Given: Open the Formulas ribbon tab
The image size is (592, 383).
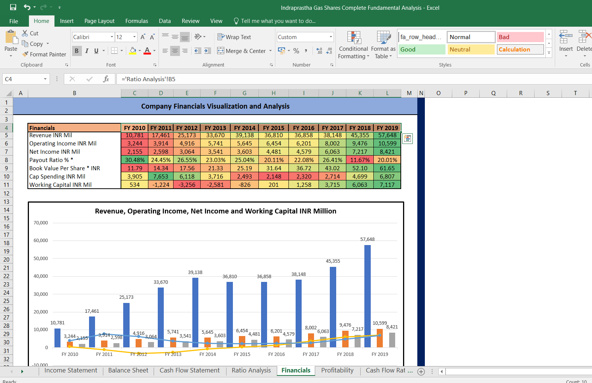Looking at the screenshot, I should (137, 21).
